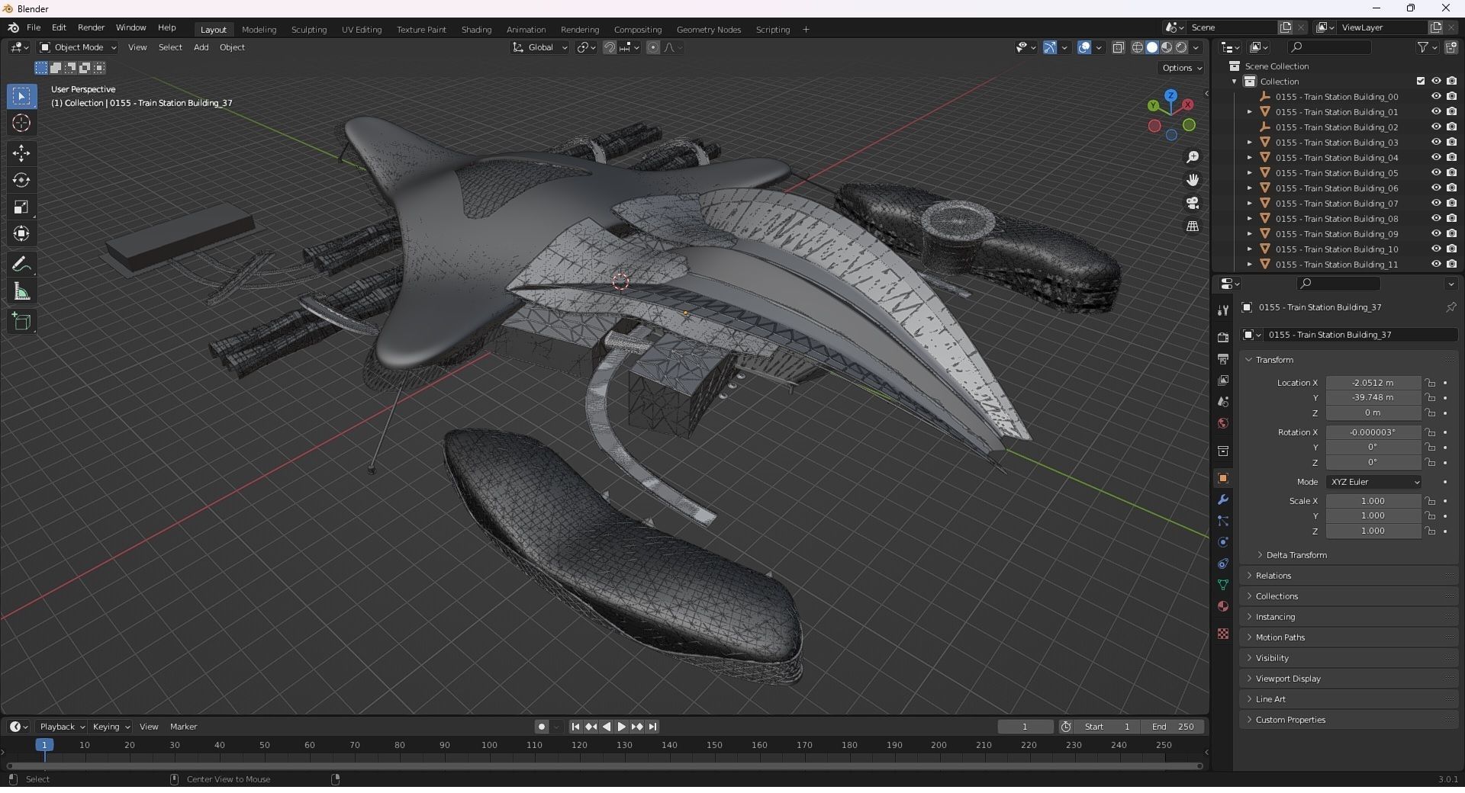Open the Modifier properties wrench tab
This screenshot has width=1465, height=793.
pyautogui.click(x=1223, y=500)
